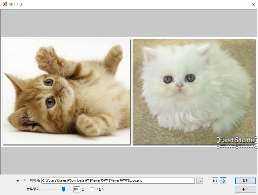Viewport: 258px width, 195px height.
Task: Increase opacity with the up spinner arrow
Action: pyautogui.click(x=83, y=188)
